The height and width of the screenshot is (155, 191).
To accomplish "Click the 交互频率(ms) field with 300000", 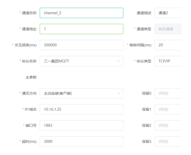I will tap(82, 45).
